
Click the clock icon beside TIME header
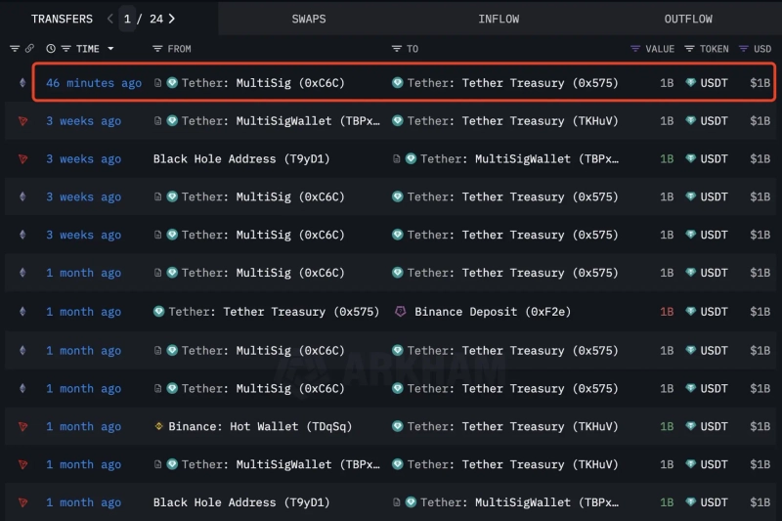[51, 49]
